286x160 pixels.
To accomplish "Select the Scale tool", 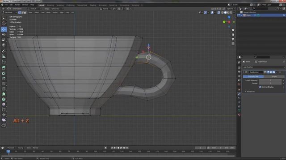I will coord(4,40).
